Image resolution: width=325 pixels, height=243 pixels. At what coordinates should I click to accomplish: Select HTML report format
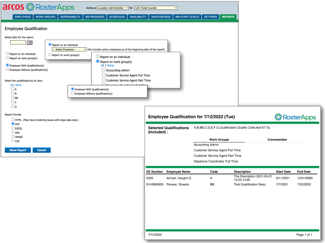(x=13, y=119)
